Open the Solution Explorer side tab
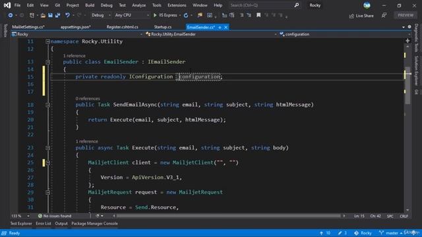The height and width of the screenshot is (237, 422). click(416, 70)
